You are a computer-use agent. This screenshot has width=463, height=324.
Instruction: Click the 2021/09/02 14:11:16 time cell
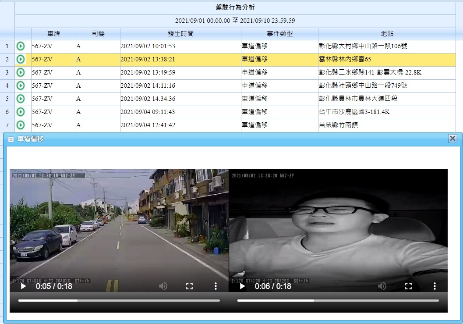[181, 85]
